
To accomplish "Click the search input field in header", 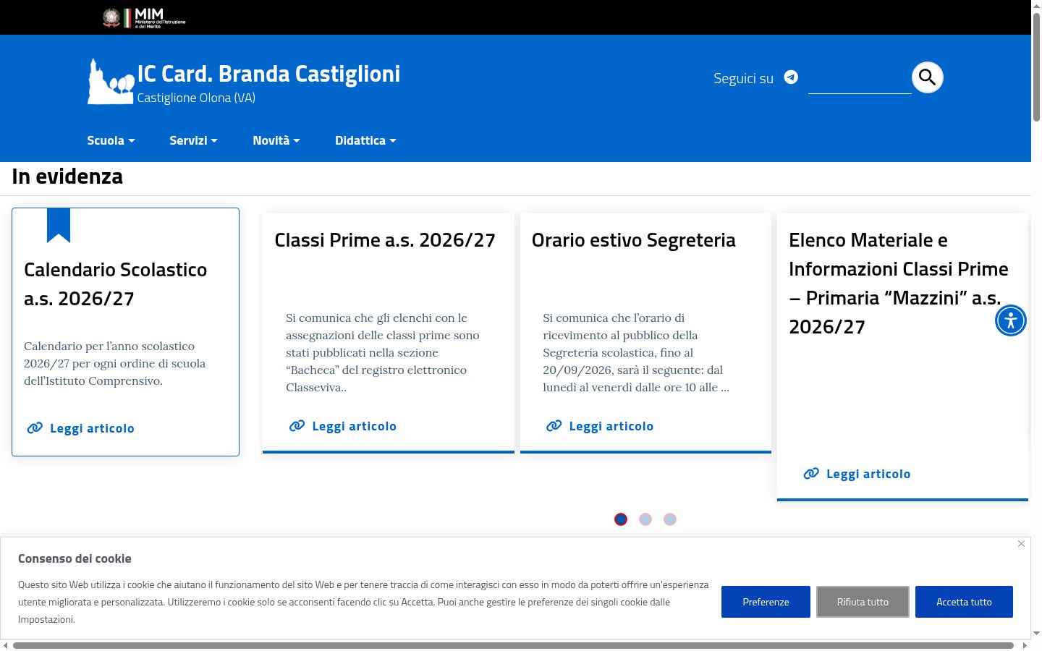I will [860, 78].
